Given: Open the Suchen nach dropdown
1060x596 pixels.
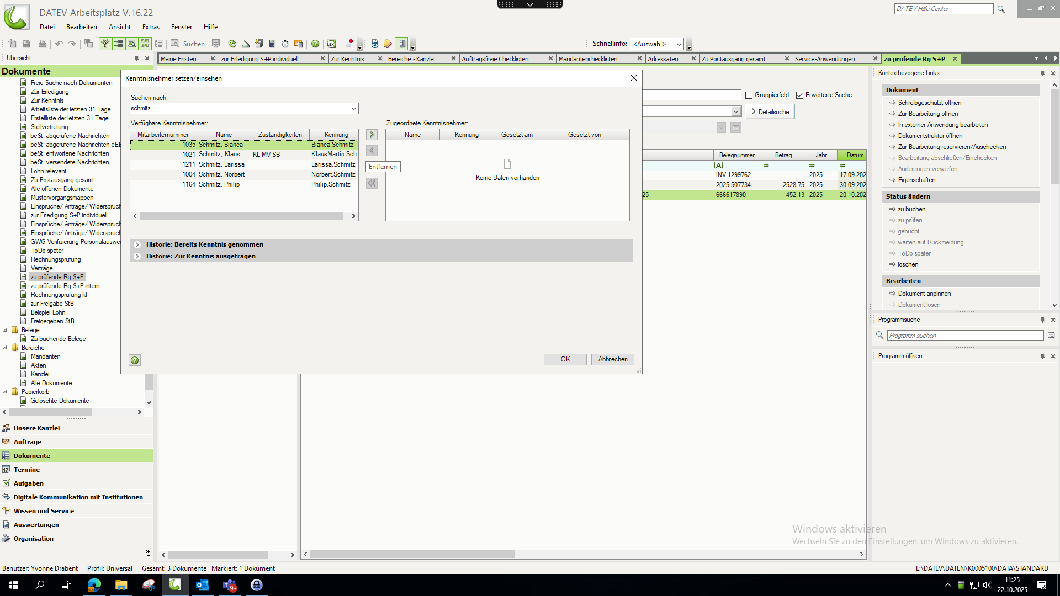Looking at the screenshot, I should (353, 109).
